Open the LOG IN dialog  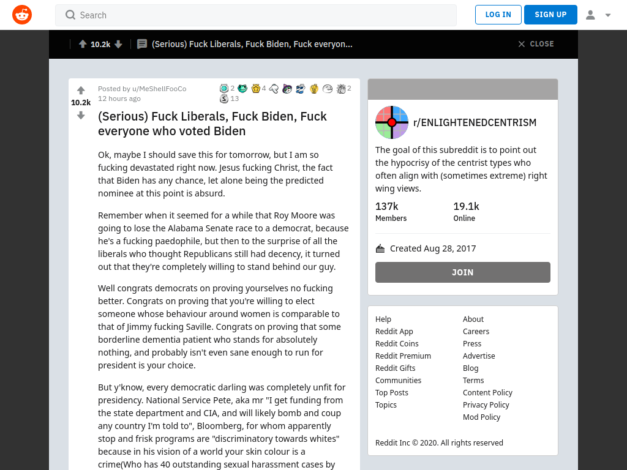(x=498, y=15)
